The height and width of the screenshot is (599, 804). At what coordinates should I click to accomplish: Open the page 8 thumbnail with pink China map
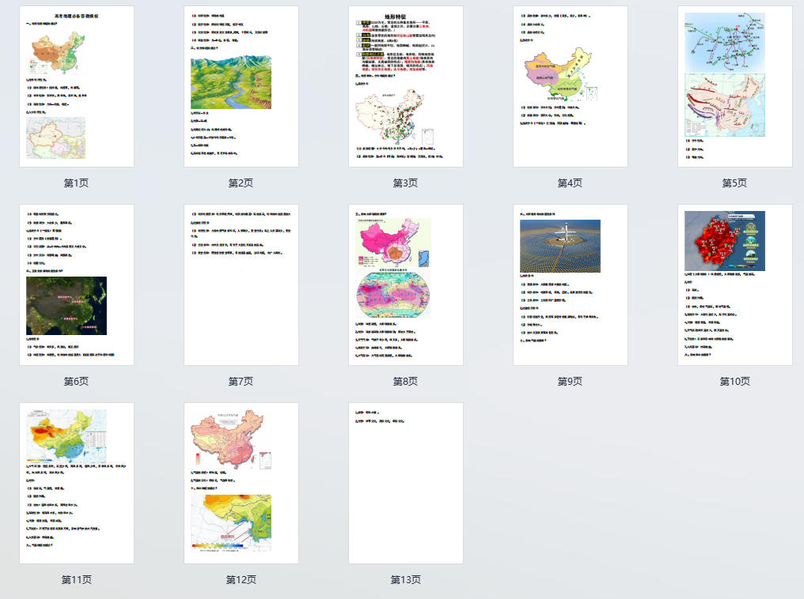[x=406, y=285]
